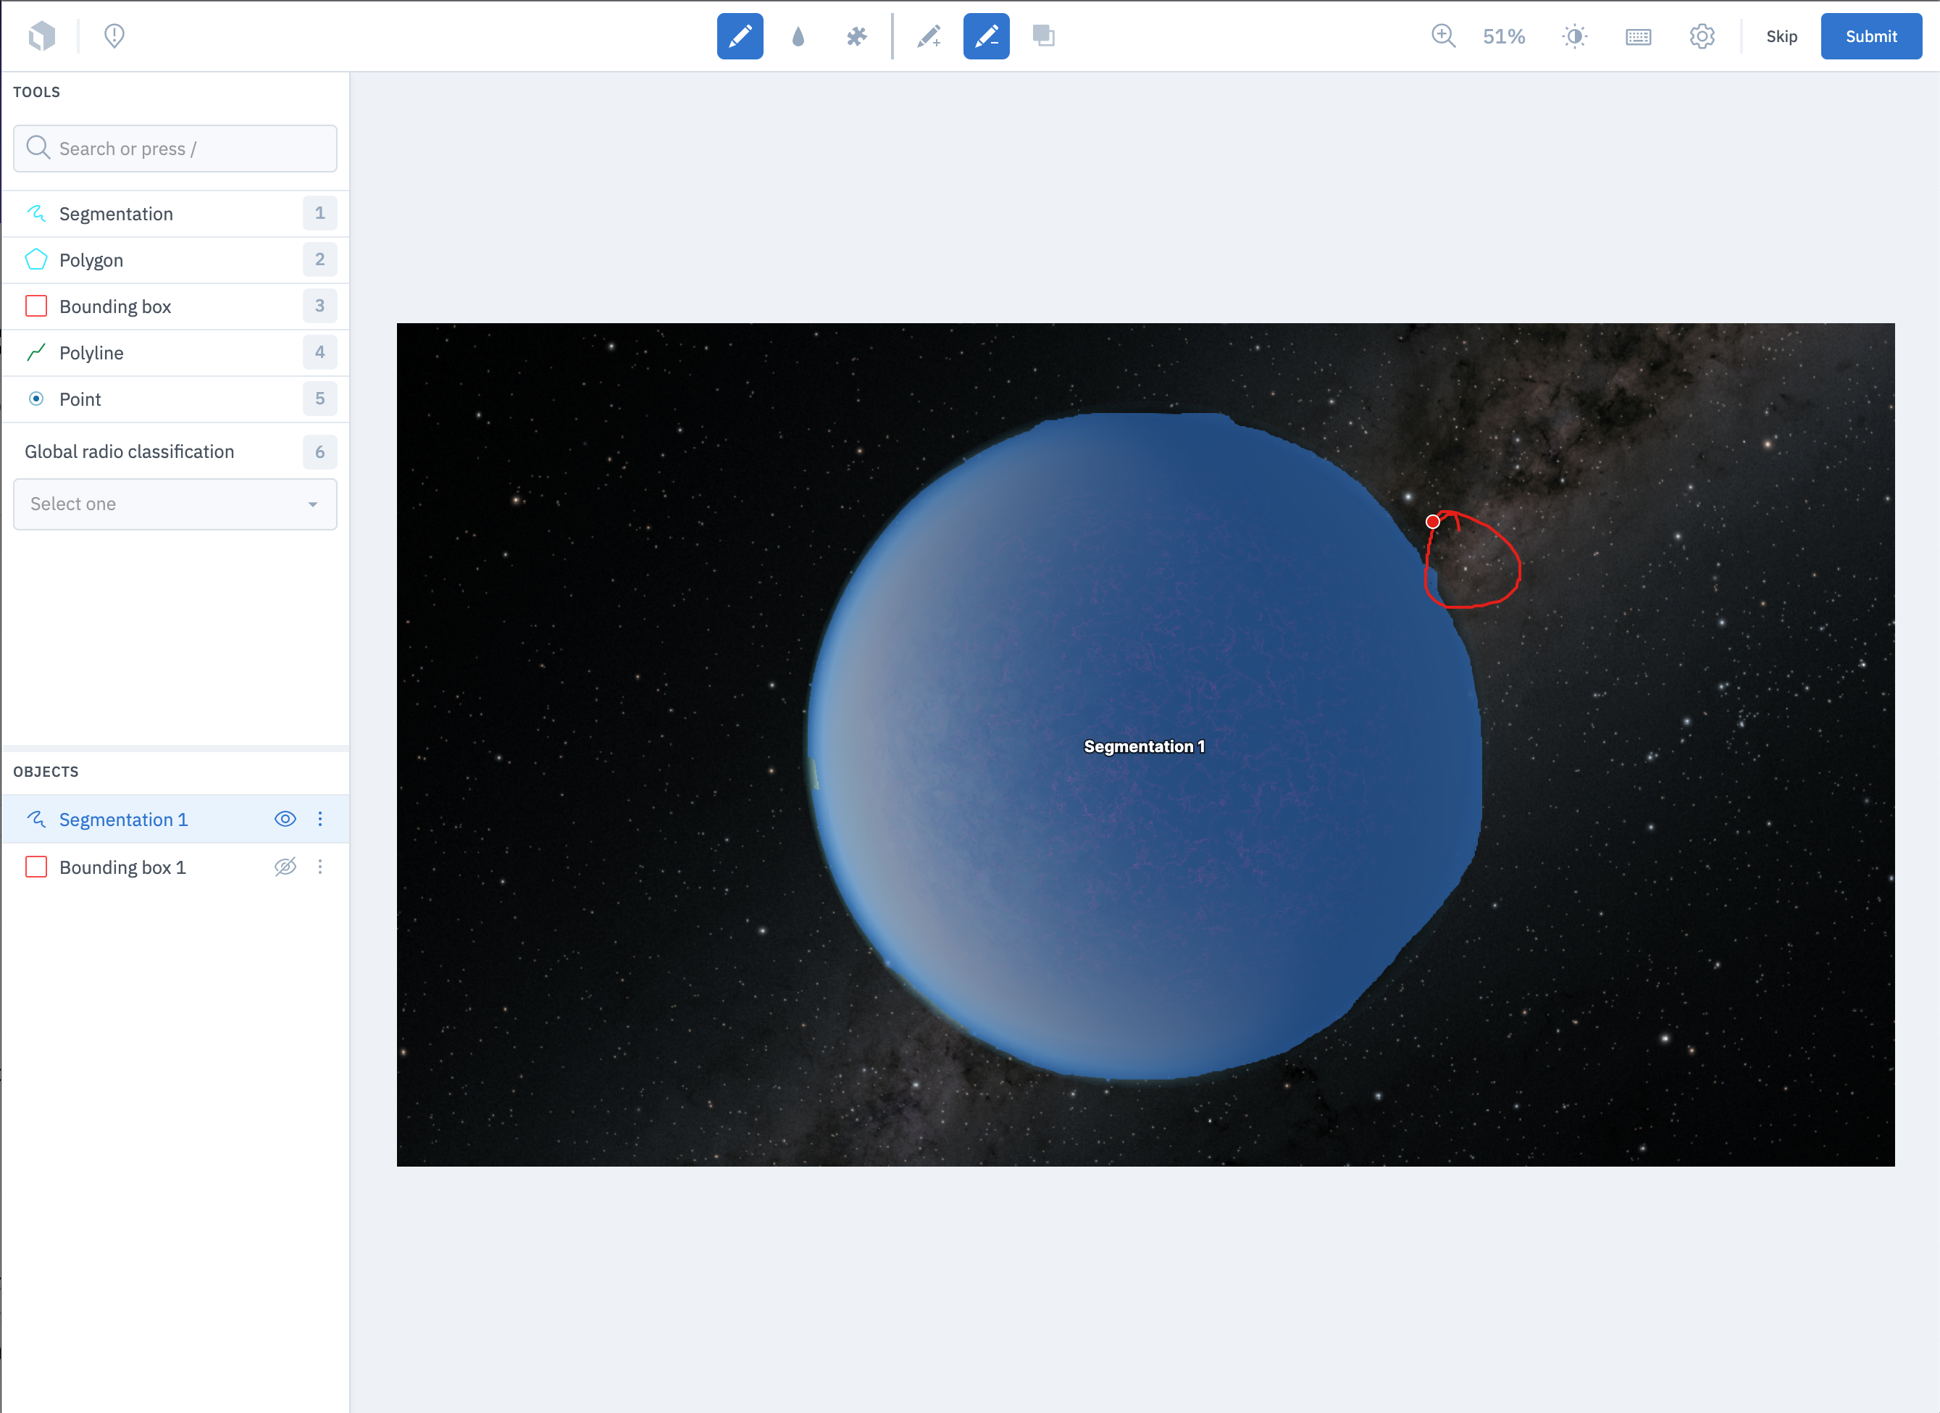Click the overlapping layers icon

1042,36
